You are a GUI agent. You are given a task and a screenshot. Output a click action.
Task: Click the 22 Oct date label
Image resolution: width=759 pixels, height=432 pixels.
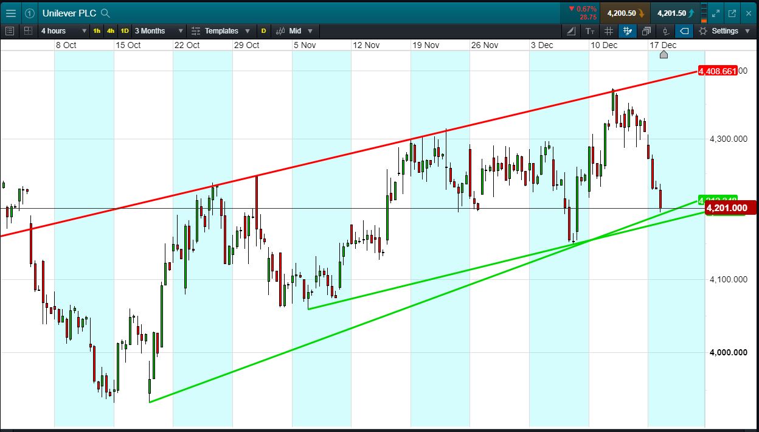(187, 45)
